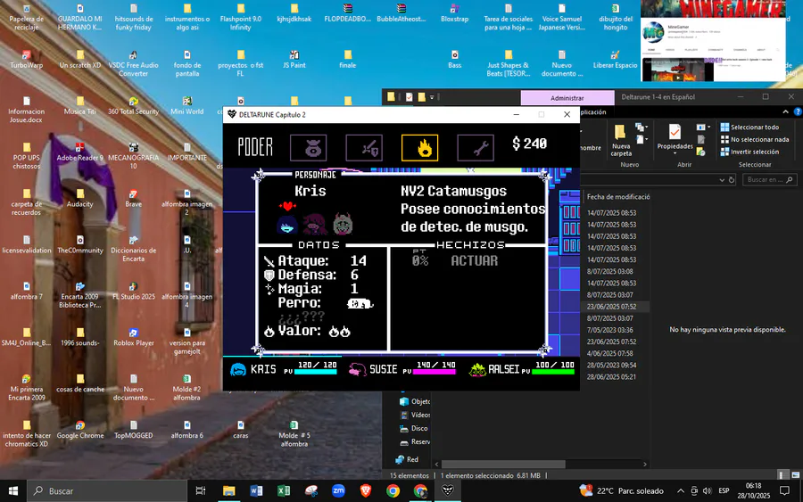Click the ACTUAR spell entry
The width and height of the screenshot is (803, 502).
click(475, 260)
